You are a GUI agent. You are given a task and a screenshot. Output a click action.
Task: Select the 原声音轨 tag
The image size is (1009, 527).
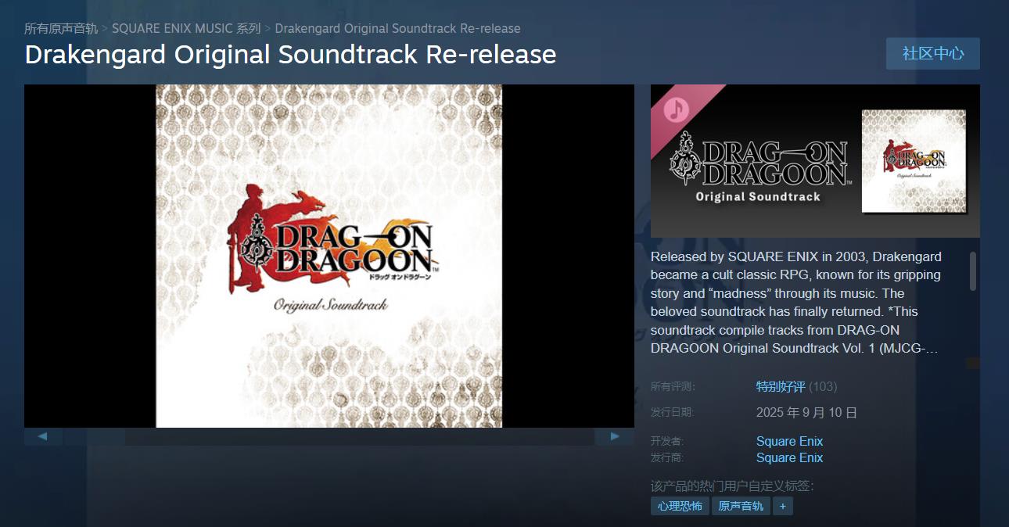coord(741,506)
